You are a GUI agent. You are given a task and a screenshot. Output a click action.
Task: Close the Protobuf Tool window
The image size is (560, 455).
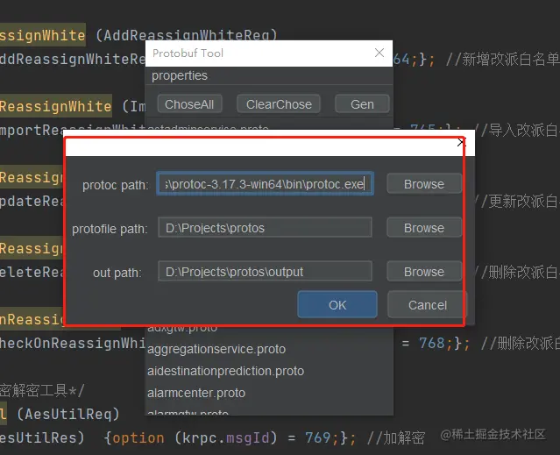(379, 53)
